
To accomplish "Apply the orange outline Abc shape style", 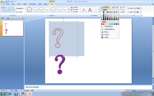I will 65,10.
